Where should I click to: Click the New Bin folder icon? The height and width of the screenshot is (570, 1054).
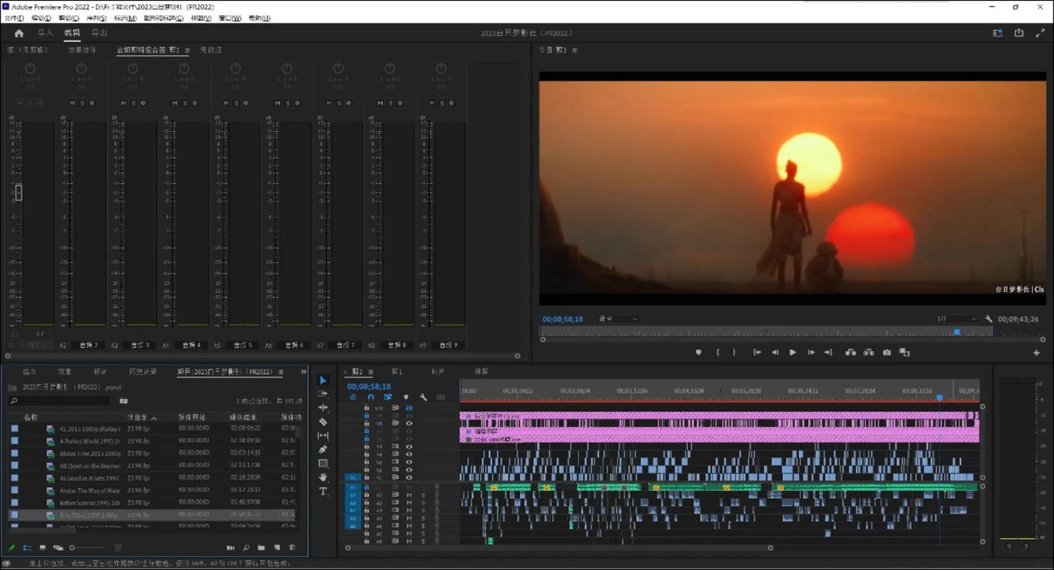coord(261,548)
